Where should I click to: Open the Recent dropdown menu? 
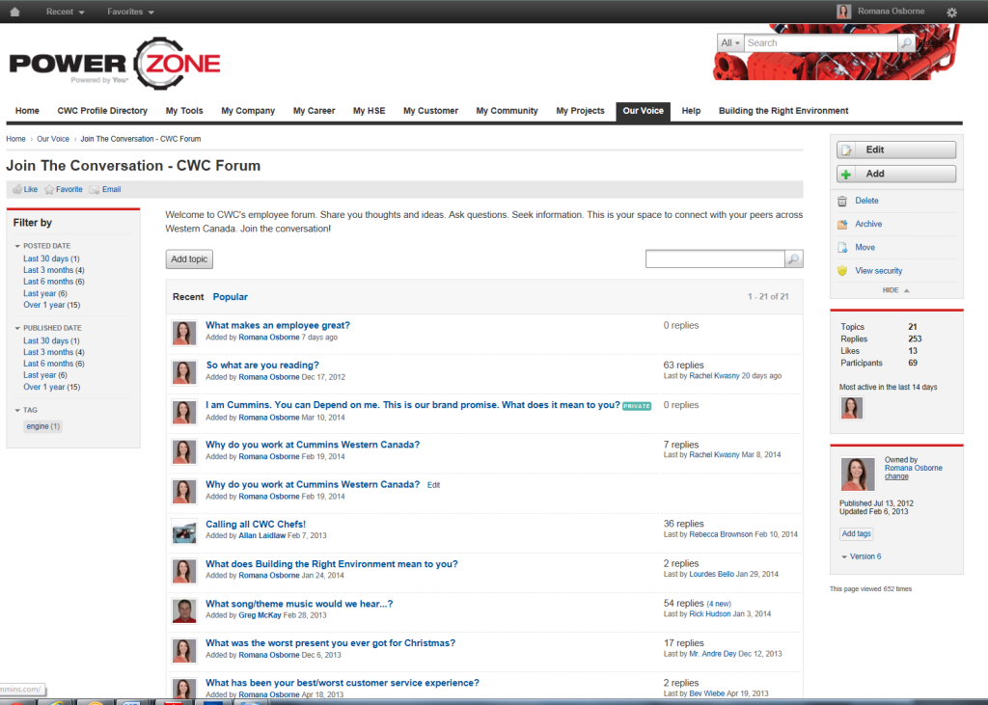coord(65,12)
